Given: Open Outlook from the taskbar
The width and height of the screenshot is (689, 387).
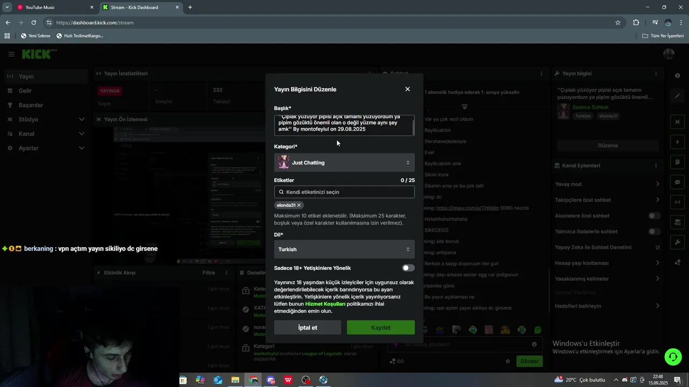Looking at the screenshot, I should tap(217, 380).
